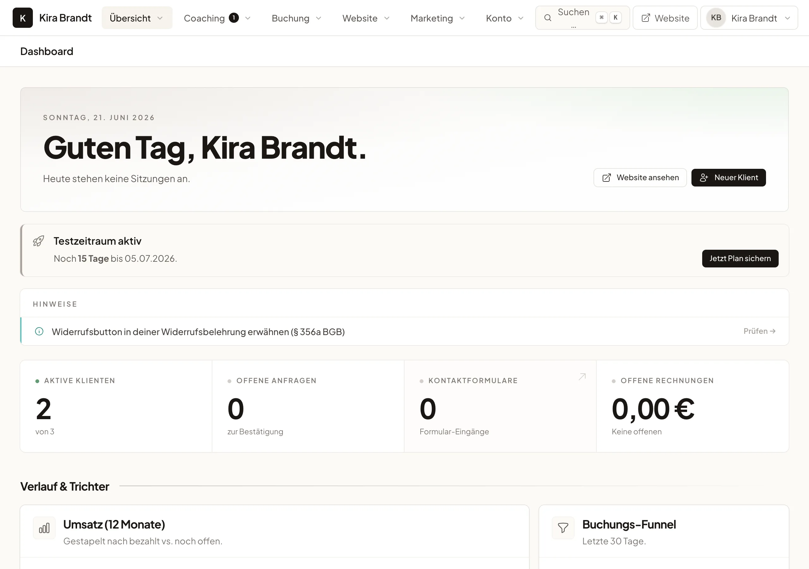Open the Website navigation menu item

366,18
